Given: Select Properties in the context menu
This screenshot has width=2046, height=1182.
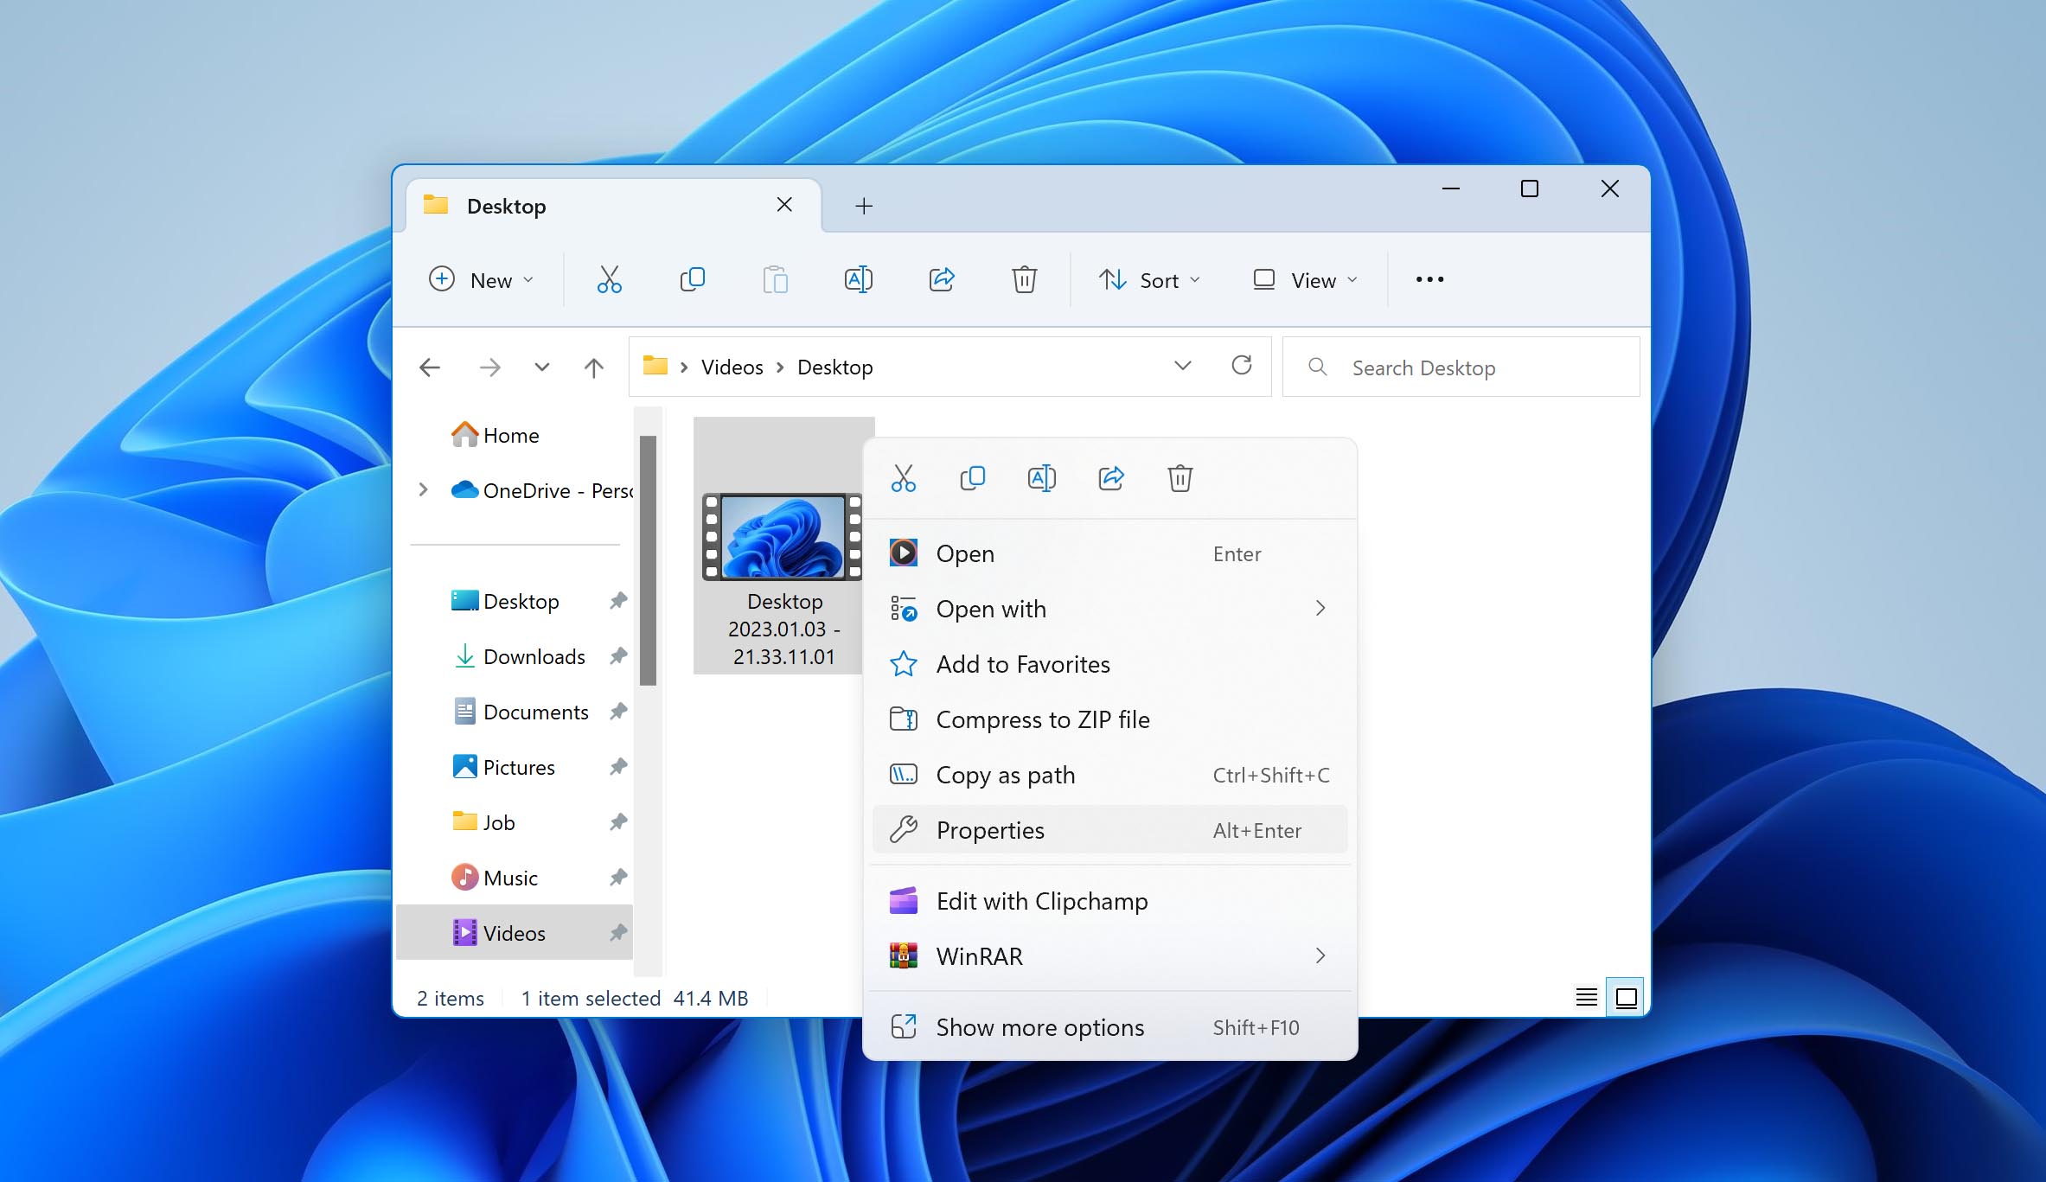Looking at the screenshot, I should (1110, 830).
